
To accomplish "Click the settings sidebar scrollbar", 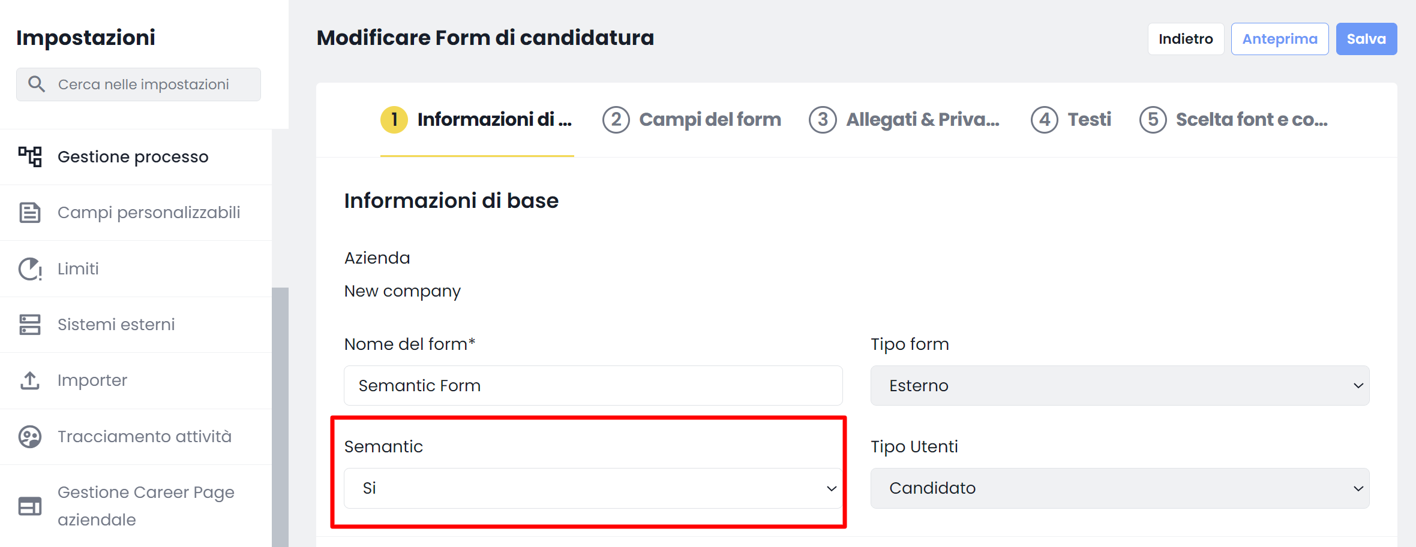I will [x=280, y=417].
